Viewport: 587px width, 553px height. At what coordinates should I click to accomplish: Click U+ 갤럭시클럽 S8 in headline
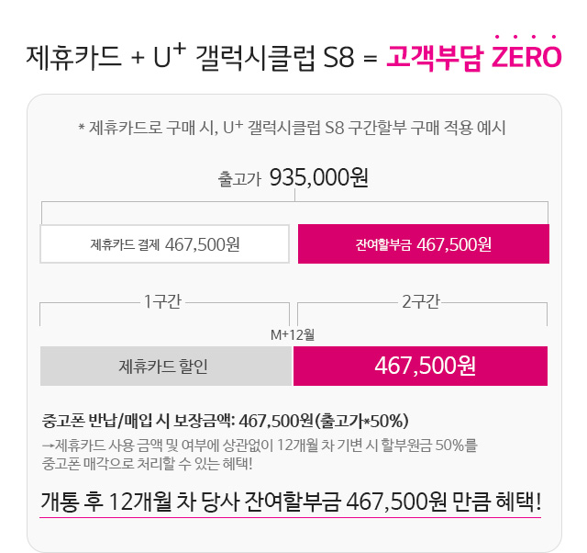254,57
